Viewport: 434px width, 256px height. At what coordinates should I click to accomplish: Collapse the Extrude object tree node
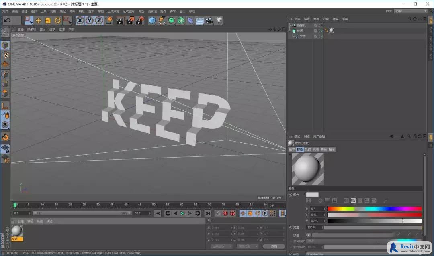[290, 31]
